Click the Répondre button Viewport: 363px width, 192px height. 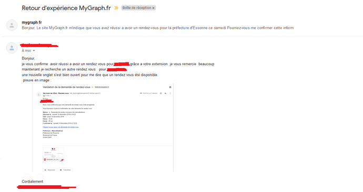(50, 170)
